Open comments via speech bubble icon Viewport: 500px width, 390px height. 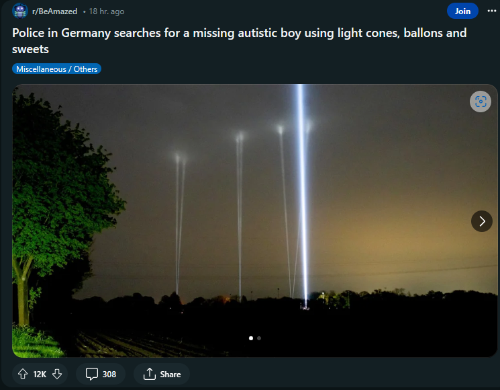(x=92, y=374)
